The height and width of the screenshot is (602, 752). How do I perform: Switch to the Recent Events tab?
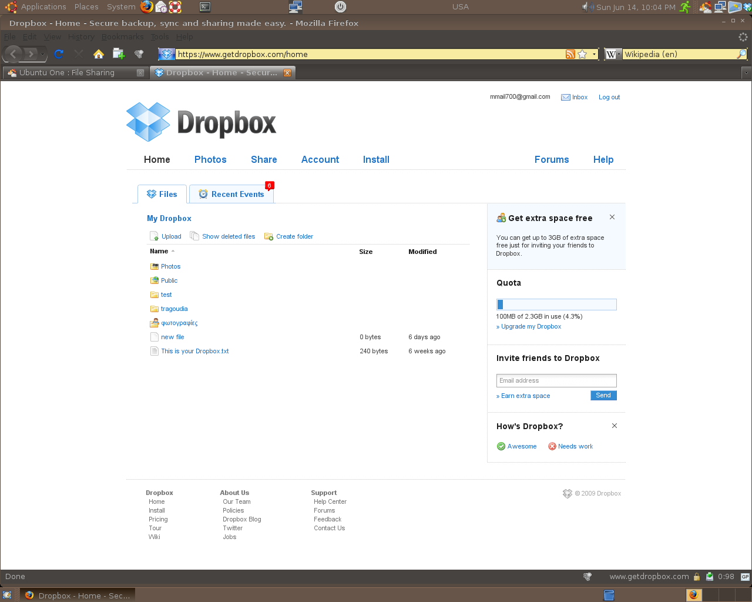point(231,194)
